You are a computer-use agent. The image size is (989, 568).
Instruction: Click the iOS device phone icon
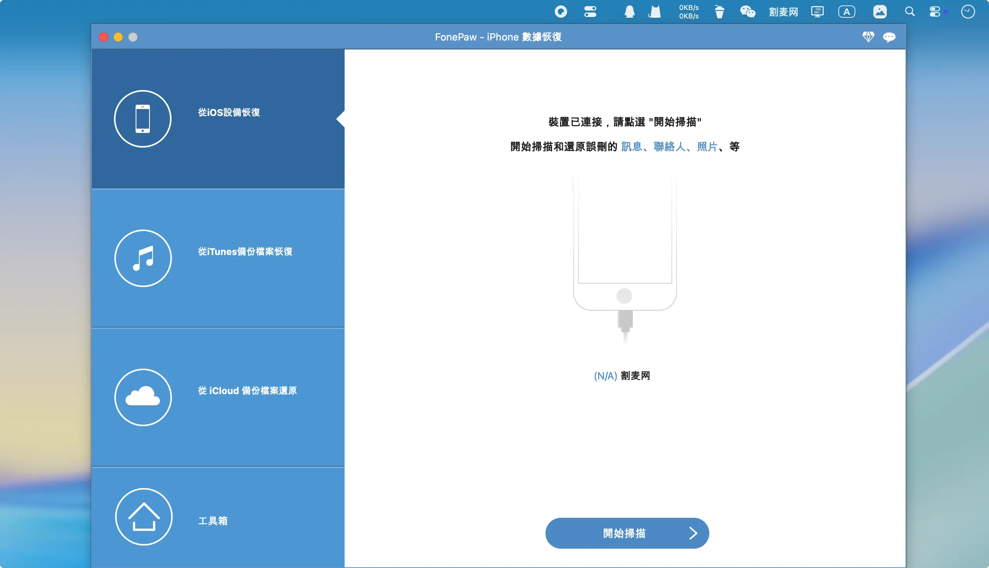143,119
